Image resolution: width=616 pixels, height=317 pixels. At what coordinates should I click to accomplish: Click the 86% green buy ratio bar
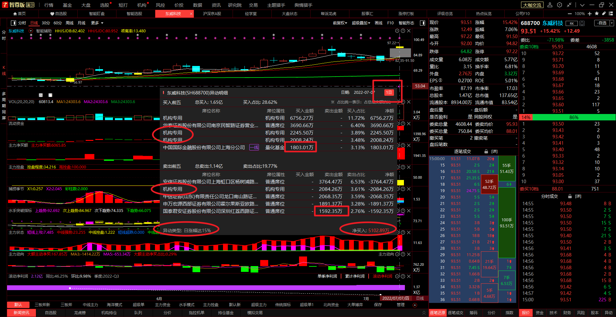tap(574, 118)
